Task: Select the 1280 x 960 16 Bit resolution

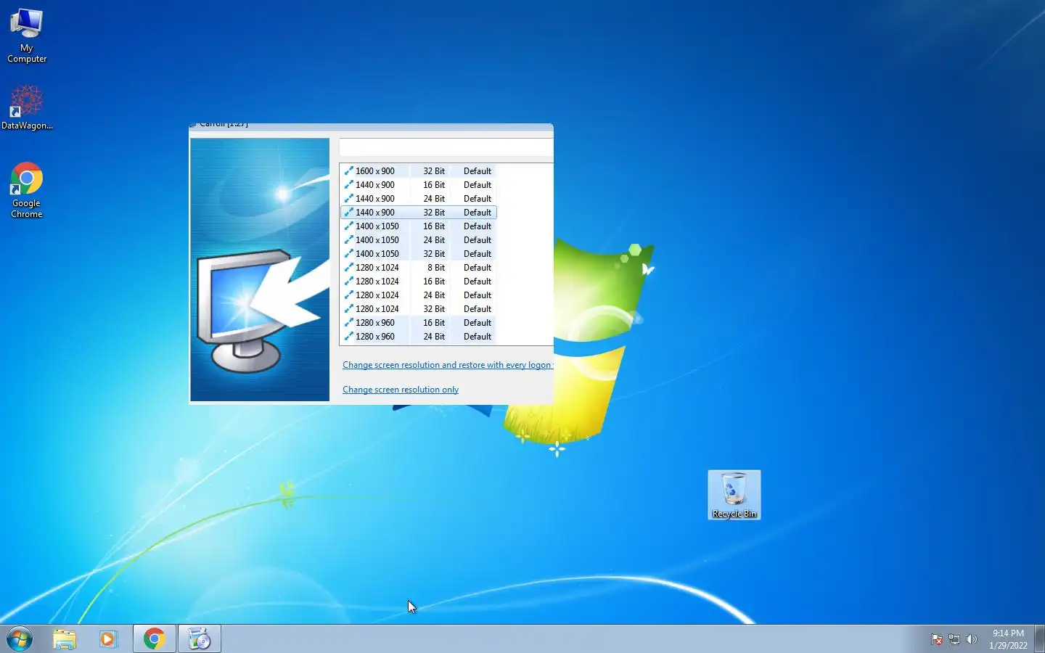Action: click(x=419, y=323)
